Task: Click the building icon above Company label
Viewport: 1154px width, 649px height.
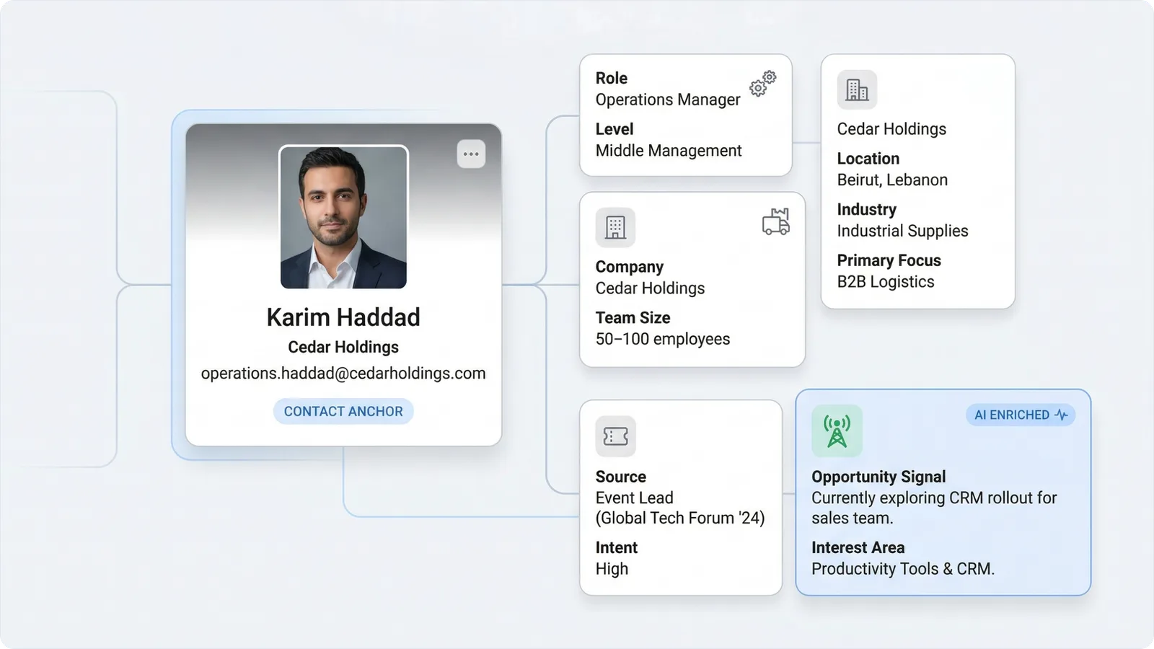Action: point(615,227)
